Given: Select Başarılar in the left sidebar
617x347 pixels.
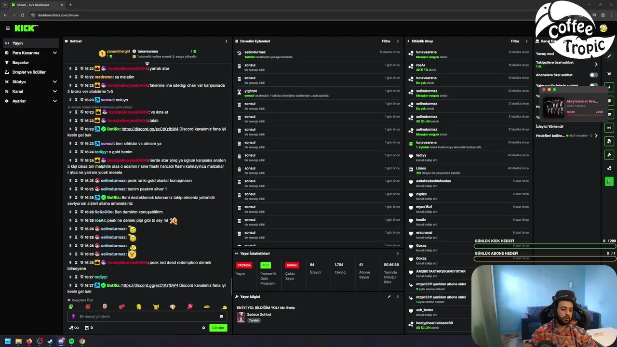Looking at the screenshot, I should tap(31, 62).
